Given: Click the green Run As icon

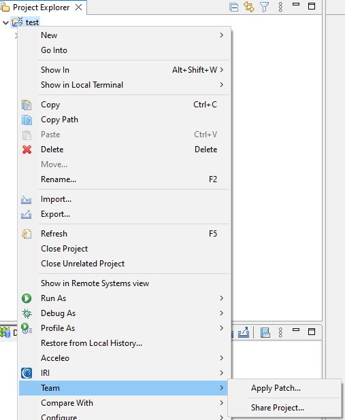Looking at the screenshot, I should [27, 298].
